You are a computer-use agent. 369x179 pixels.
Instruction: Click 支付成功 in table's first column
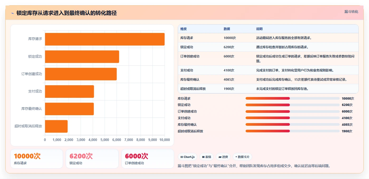pyautogui.click(x=187, y=70)
